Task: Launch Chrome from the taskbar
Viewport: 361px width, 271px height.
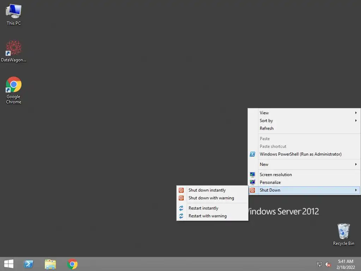Action: point(72,264)
